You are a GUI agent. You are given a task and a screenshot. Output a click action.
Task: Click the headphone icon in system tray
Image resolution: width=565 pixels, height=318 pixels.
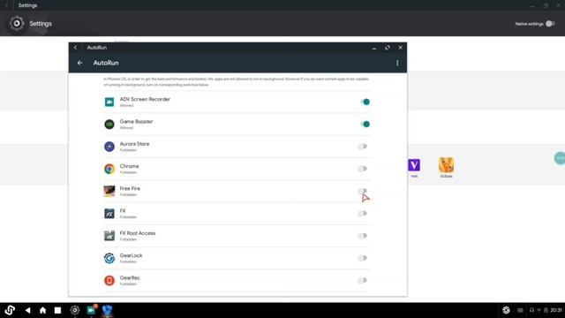pyautogui.click(x=531, y=310)
